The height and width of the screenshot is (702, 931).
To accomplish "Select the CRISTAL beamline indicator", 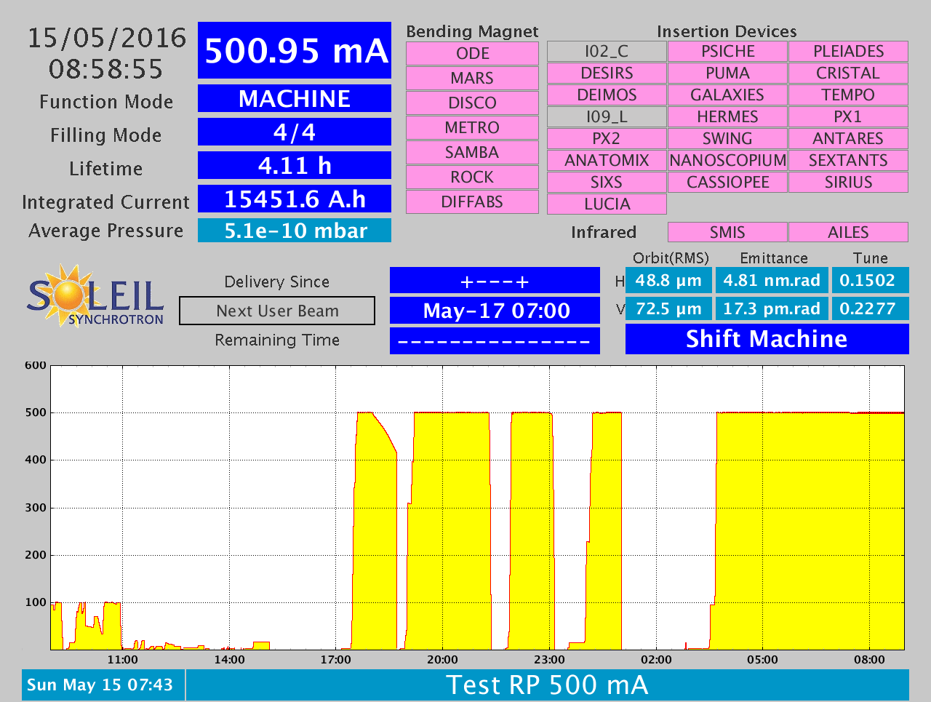I will click(x=848, y=73).
